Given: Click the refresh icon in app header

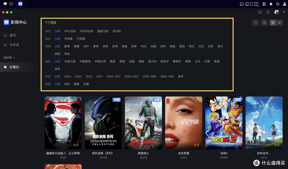Looking at the screenshot, I should click(260, 12).
